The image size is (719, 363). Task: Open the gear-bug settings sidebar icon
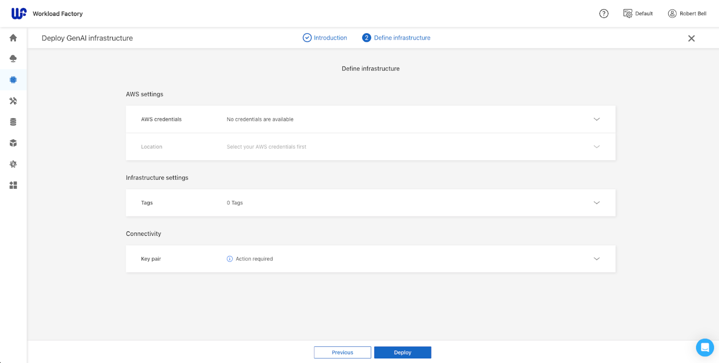(13, 164)
